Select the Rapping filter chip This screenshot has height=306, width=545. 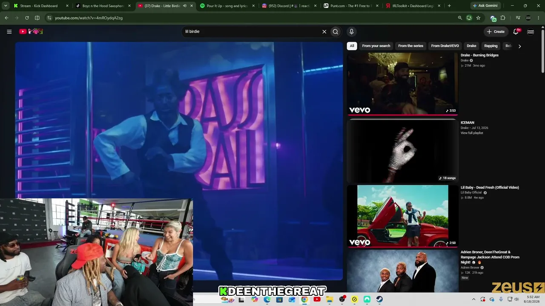[x=490, y=46]
